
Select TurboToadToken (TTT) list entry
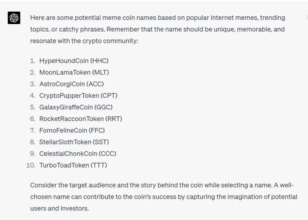73,165
